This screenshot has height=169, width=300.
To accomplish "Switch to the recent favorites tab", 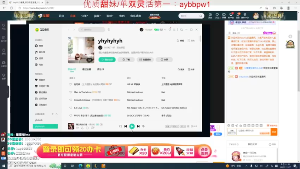I will (x=87, y=69).
